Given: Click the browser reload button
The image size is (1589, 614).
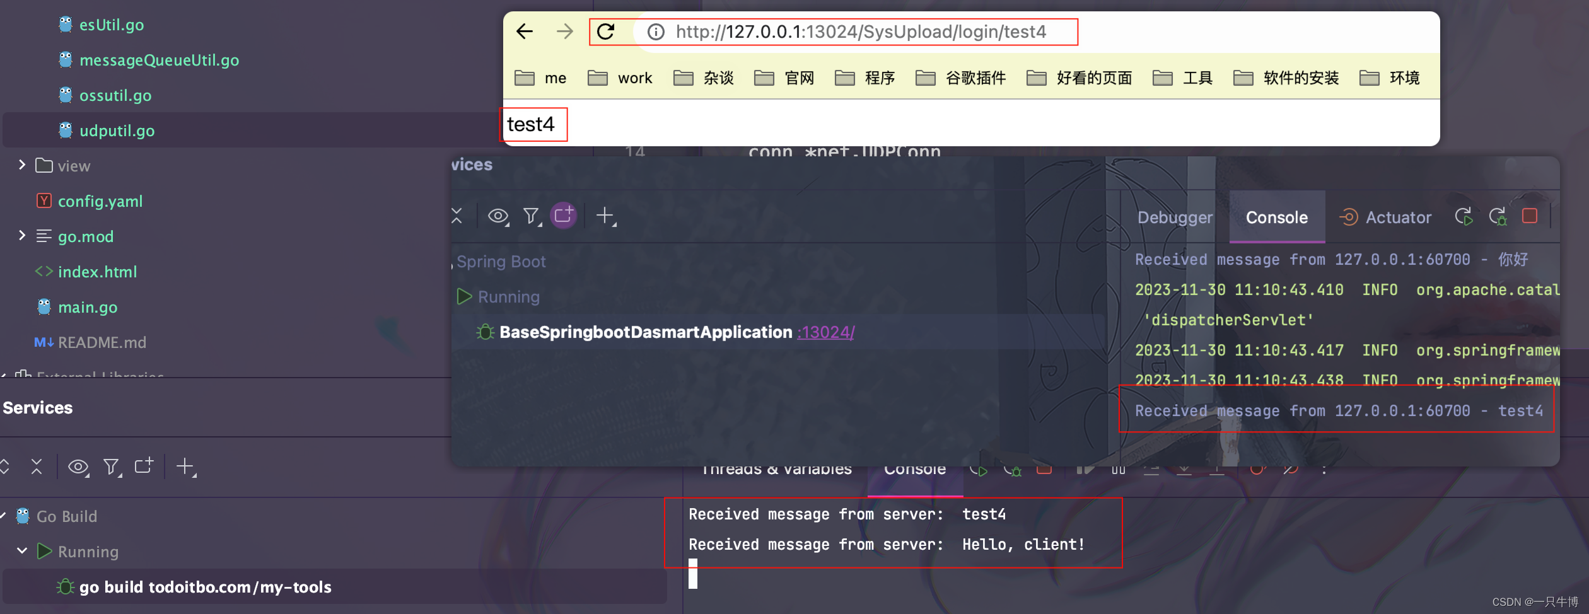Looking at the screenshot, I should click(x=606, y=32).
